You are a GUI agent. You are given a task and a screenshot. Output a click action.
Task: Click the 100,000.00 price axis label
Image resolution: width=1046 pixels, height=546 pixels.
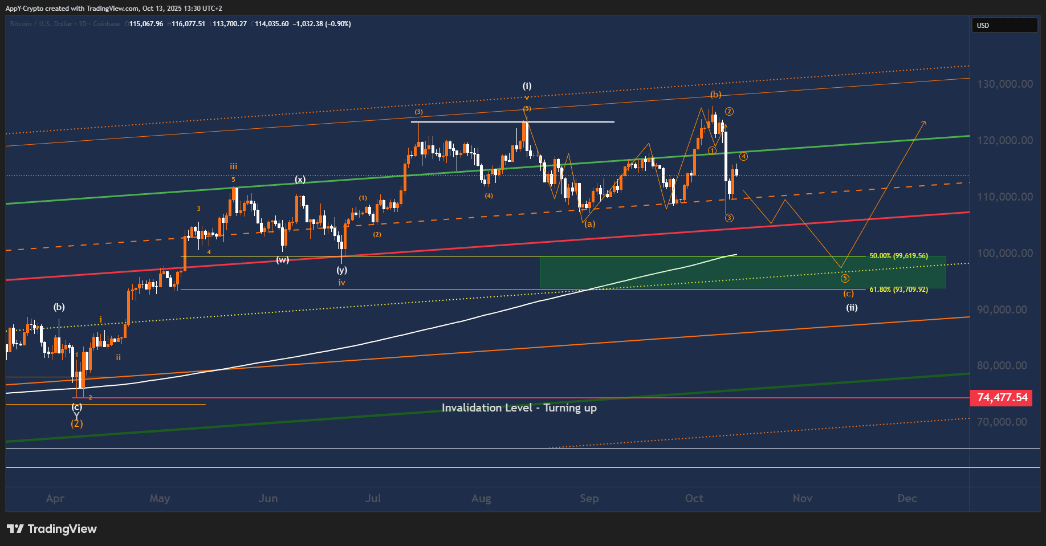1004,253
